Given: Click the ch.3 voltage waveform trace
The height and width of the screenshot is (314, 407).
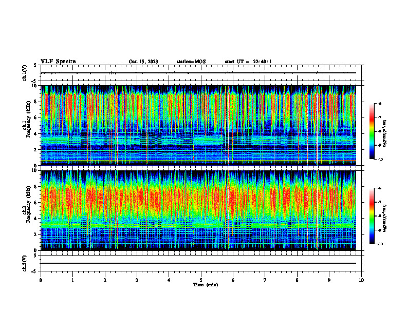Looking at the screenshot, I should [x=198, y=263].
